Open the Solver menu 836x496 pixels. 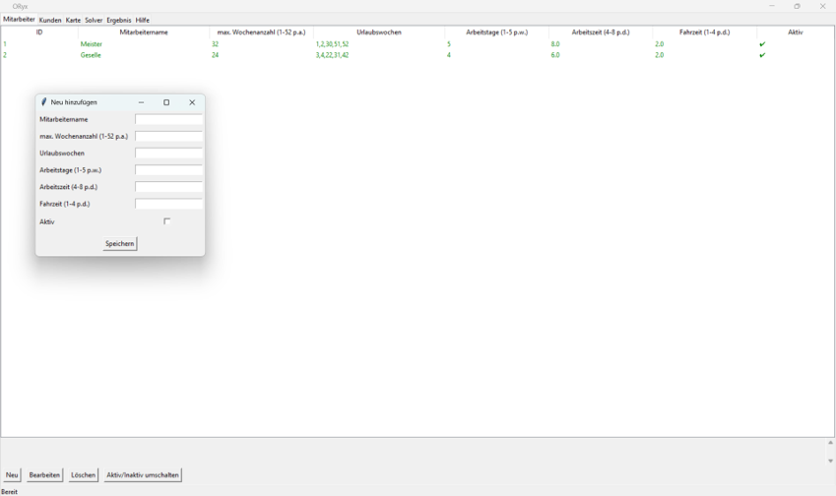pyautogui.click(x=94, y=20)
